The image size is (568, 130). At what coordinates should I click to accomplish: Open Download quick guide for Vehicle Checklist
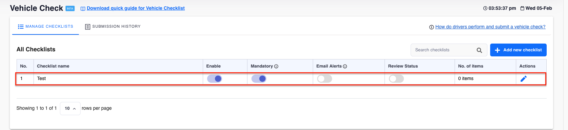(136, 8)
